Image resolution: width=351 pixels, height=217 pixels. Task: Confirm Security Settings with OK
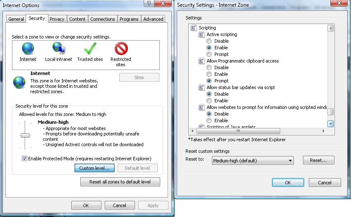[x=288, y=183]
